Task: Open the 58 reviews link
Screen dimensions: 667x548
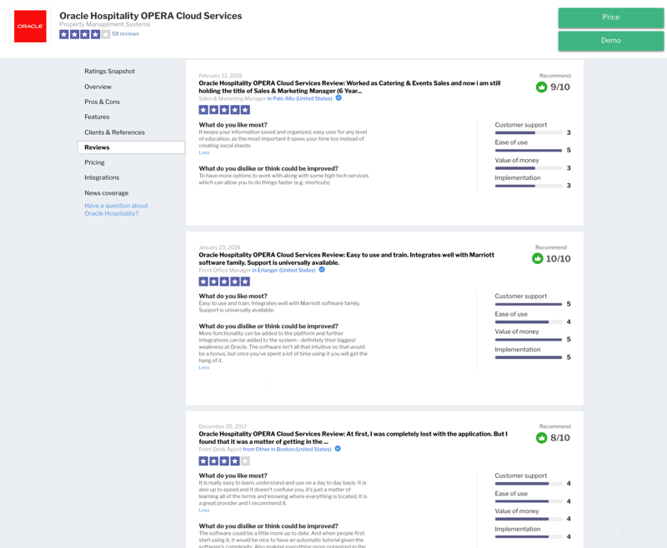Action: [126, 34]
